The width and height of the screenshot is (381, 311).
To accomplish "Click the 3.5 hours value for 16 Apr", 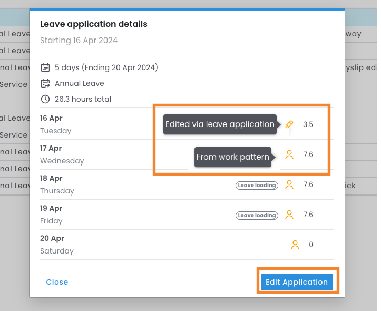I will (x=308, y=125).
